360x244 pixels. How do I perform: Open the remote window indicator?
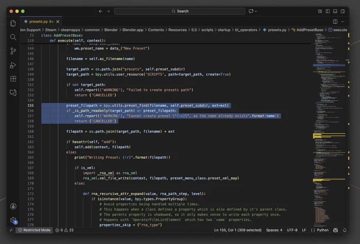coord(11,230)
